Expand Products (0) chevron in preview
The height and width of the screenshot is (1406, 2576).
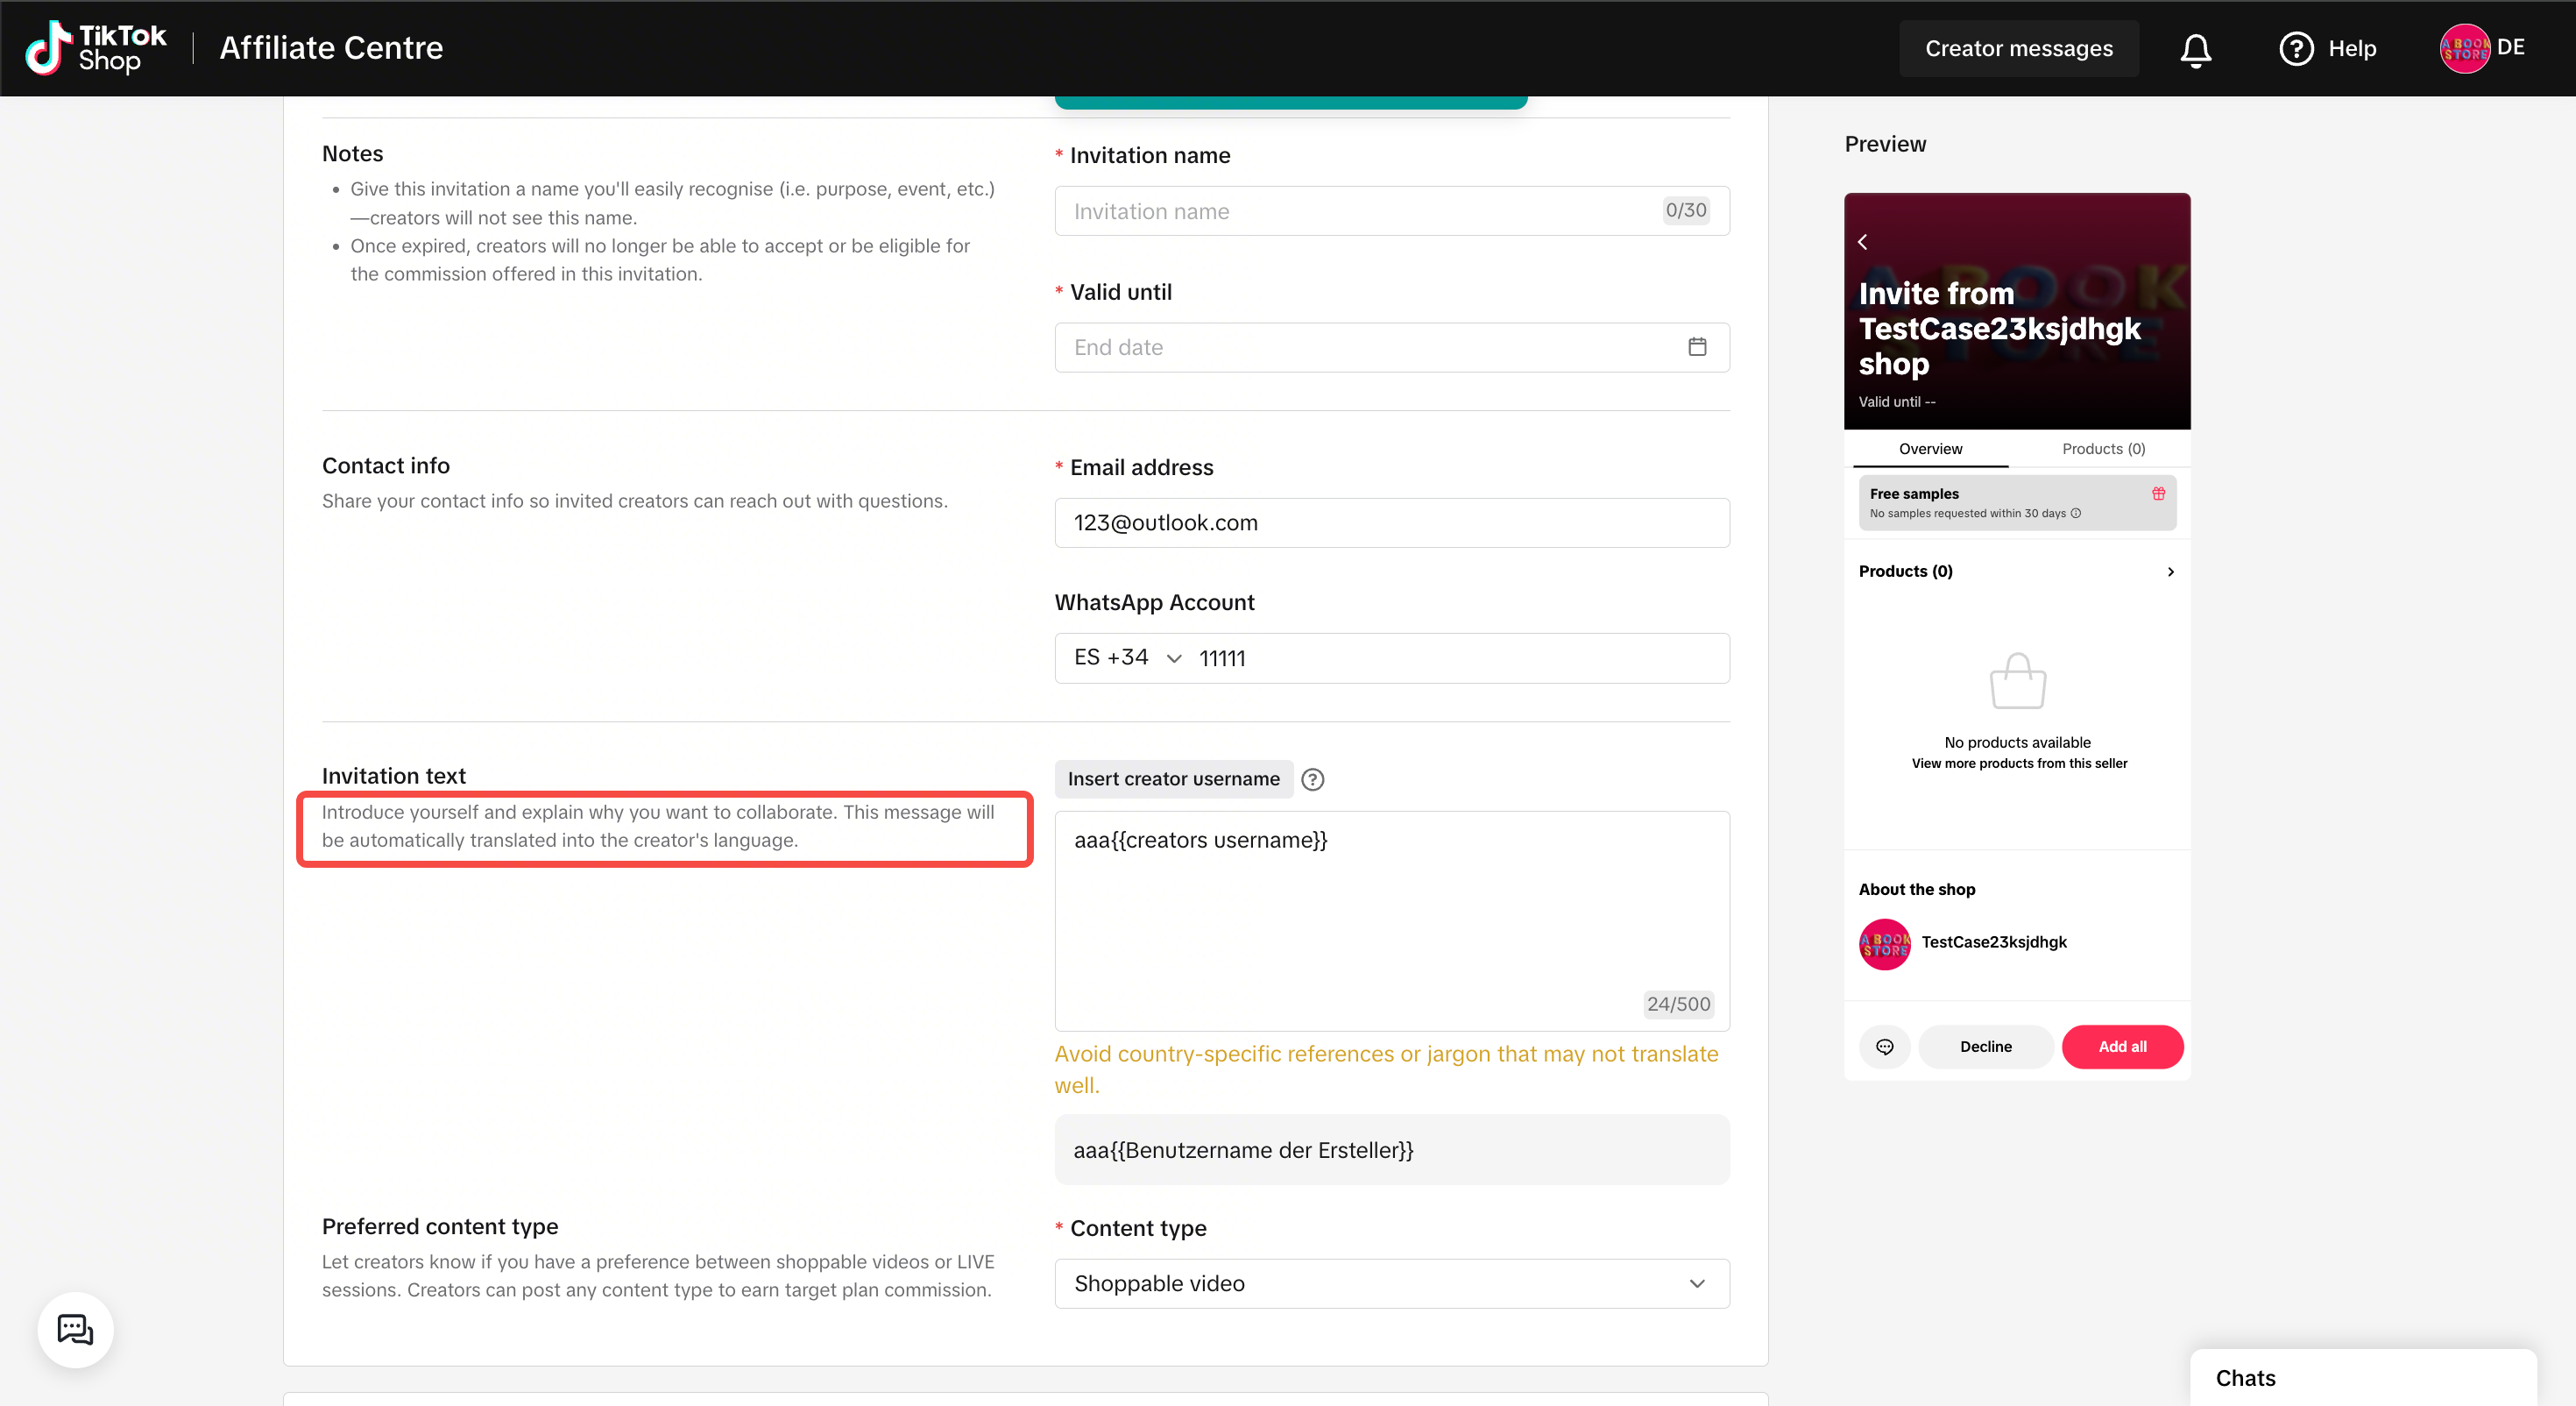point(2170,572)
